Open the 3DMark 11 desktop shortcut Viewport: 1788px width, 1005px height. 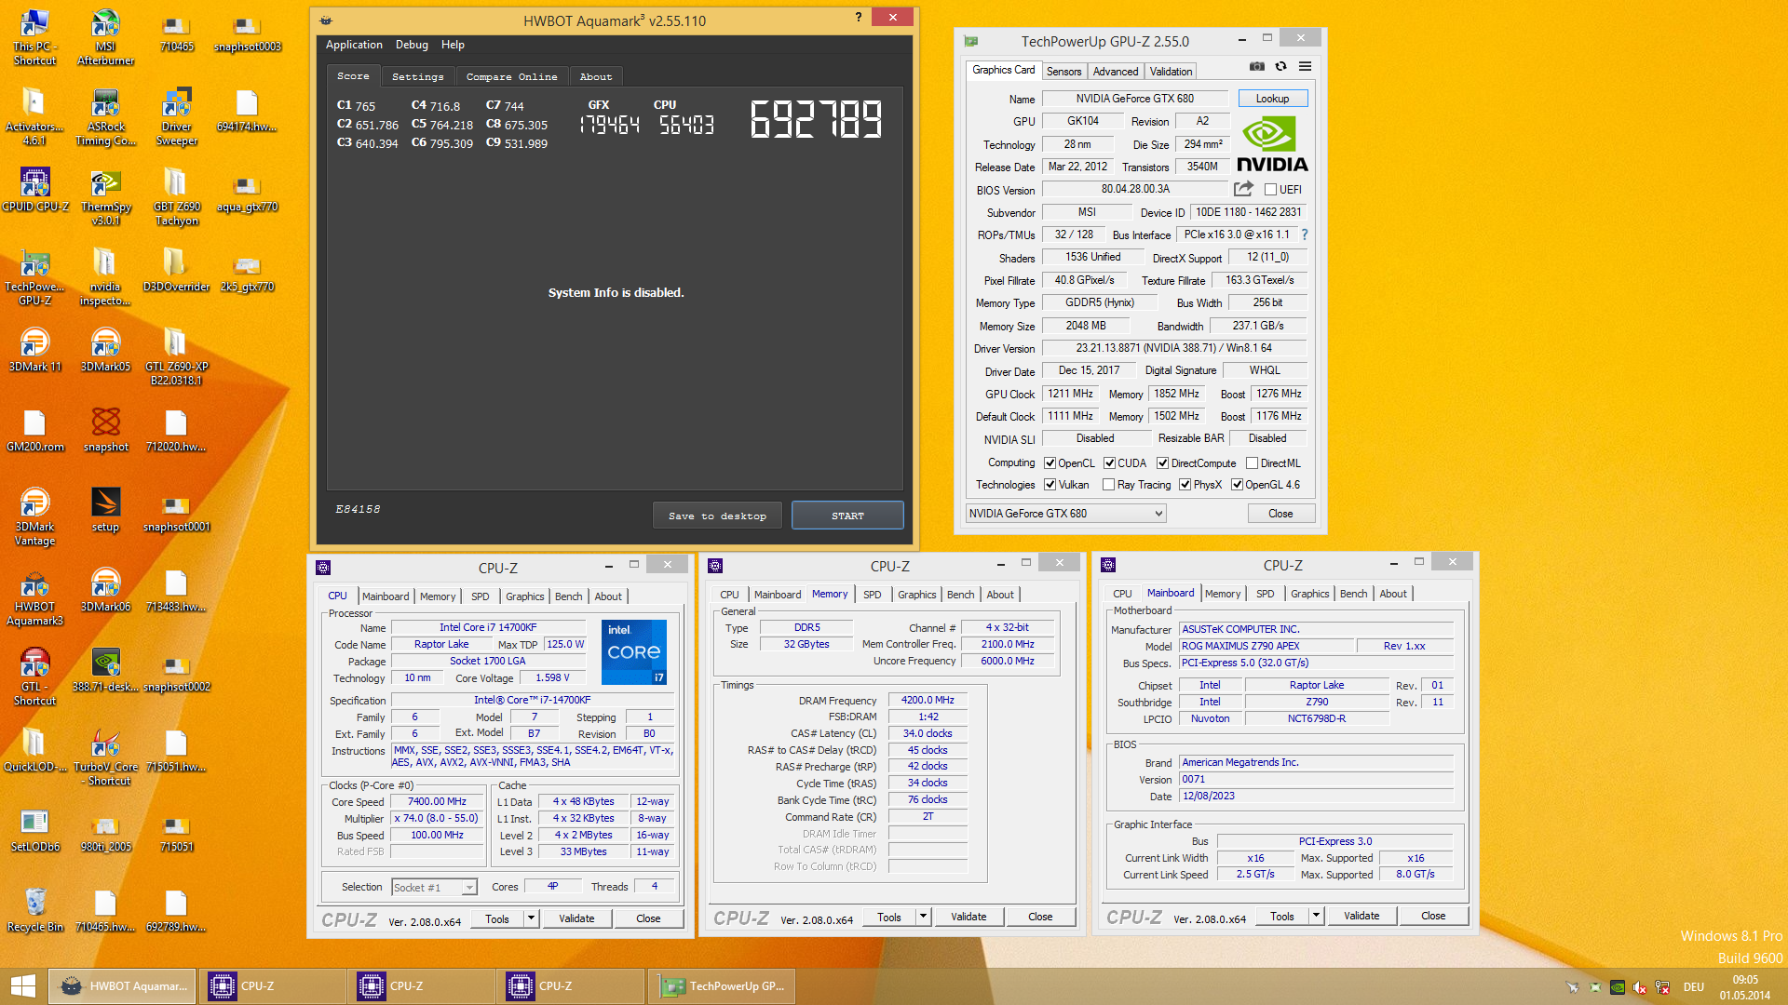point(35,351)
